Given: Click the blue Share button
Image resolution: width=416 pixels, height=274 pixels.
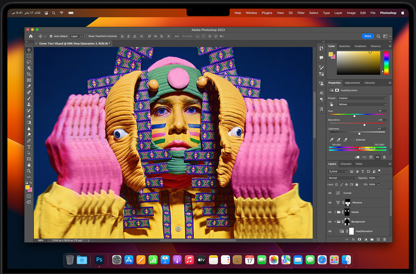Looking at the screenshot, I should click(367, 36).
